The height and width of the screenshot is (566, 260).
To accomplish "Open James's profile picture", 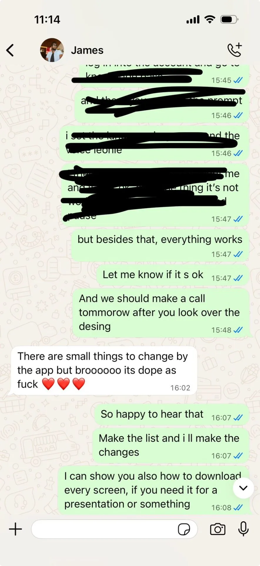I will click(x=52, y=50).
